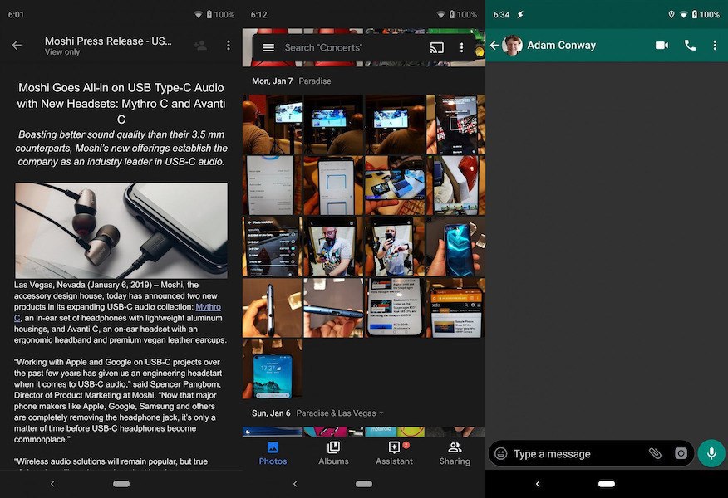Switch to the Albums tab

coord(333,453)
